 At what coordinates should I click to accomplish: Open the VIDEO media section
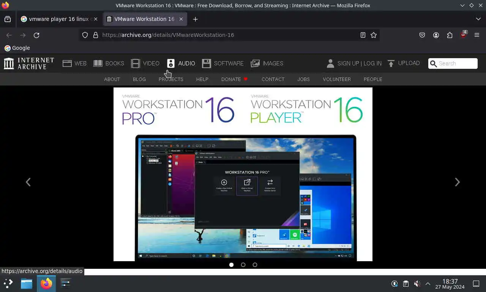pos(145,63)
